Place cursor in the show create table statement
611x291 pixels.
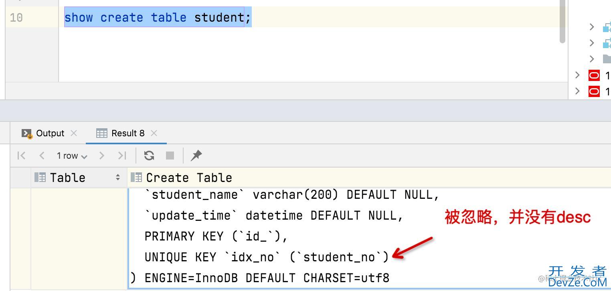point(158,18)
